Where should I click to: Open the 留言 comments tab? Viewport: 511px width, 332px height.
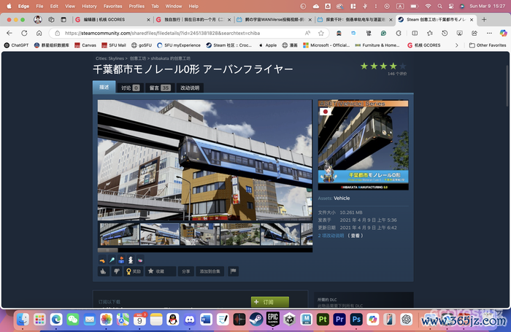[159, 88]
